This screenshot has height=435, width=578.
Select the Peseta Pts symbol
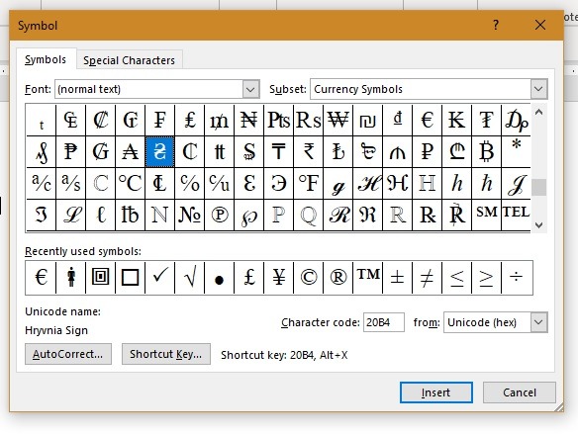279,120
